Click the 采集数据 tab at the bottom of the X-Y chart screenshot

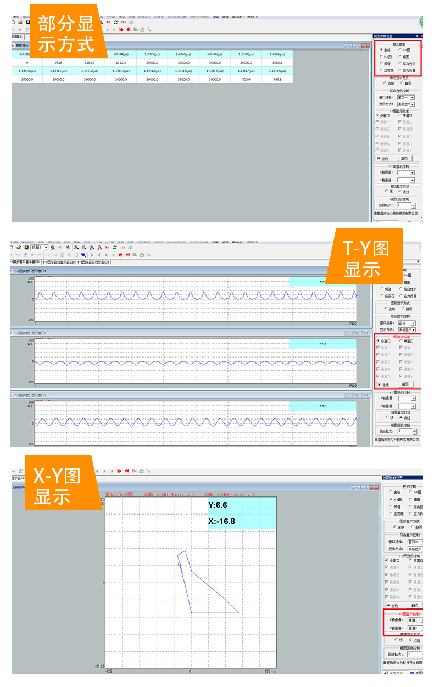pos(396,673)
